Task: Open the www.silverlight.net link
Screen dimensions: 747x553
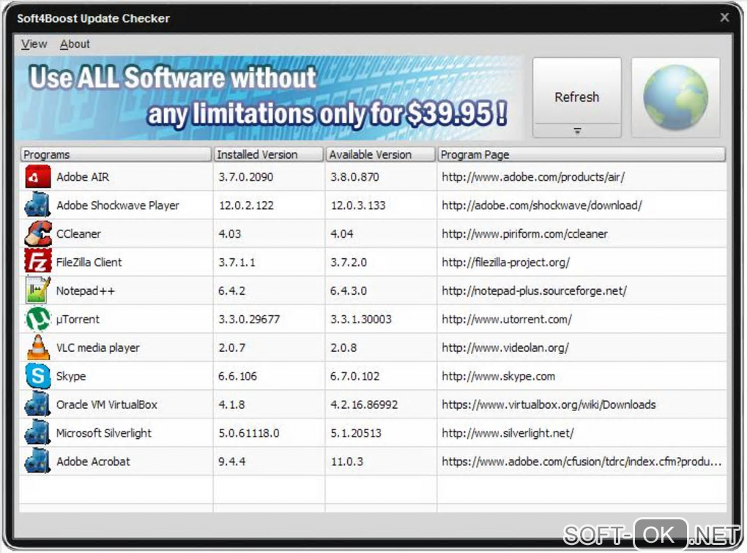Action: click(x=508, y=433)
